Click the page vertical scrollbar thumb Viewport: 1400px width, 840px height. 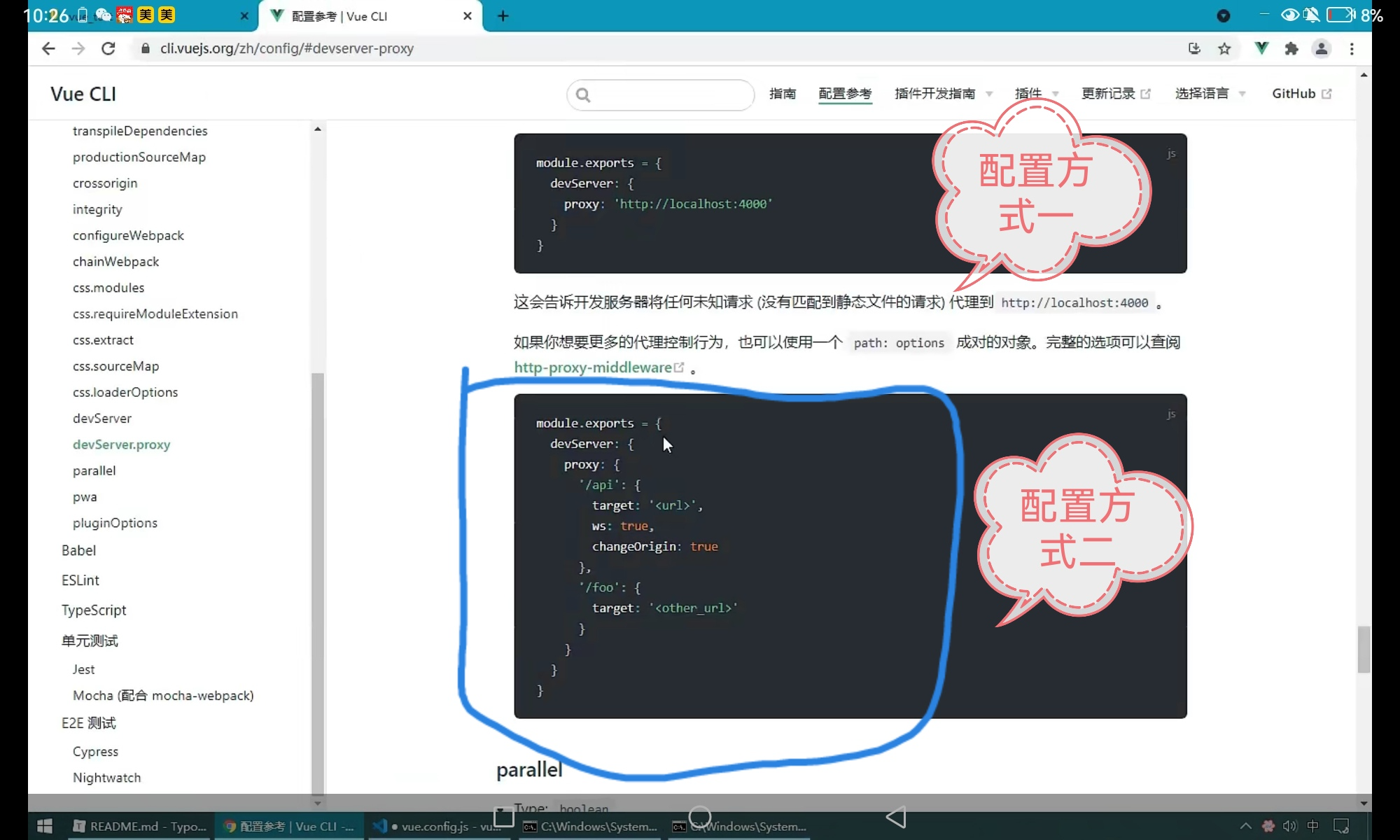1364,649
